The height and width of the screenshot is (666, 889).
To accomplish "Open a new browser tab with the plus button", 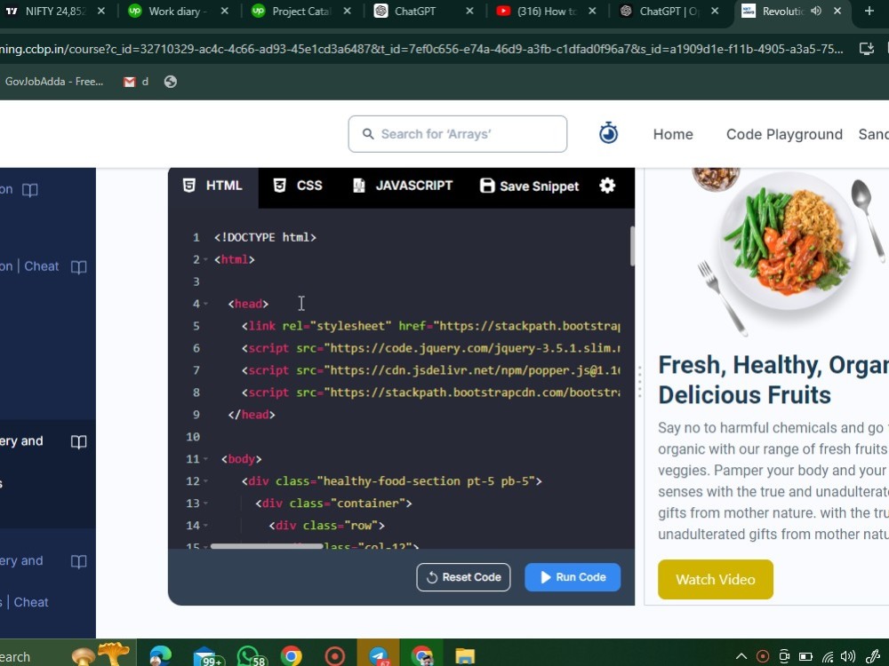I will pyautogui.click(x=869, y=11).
